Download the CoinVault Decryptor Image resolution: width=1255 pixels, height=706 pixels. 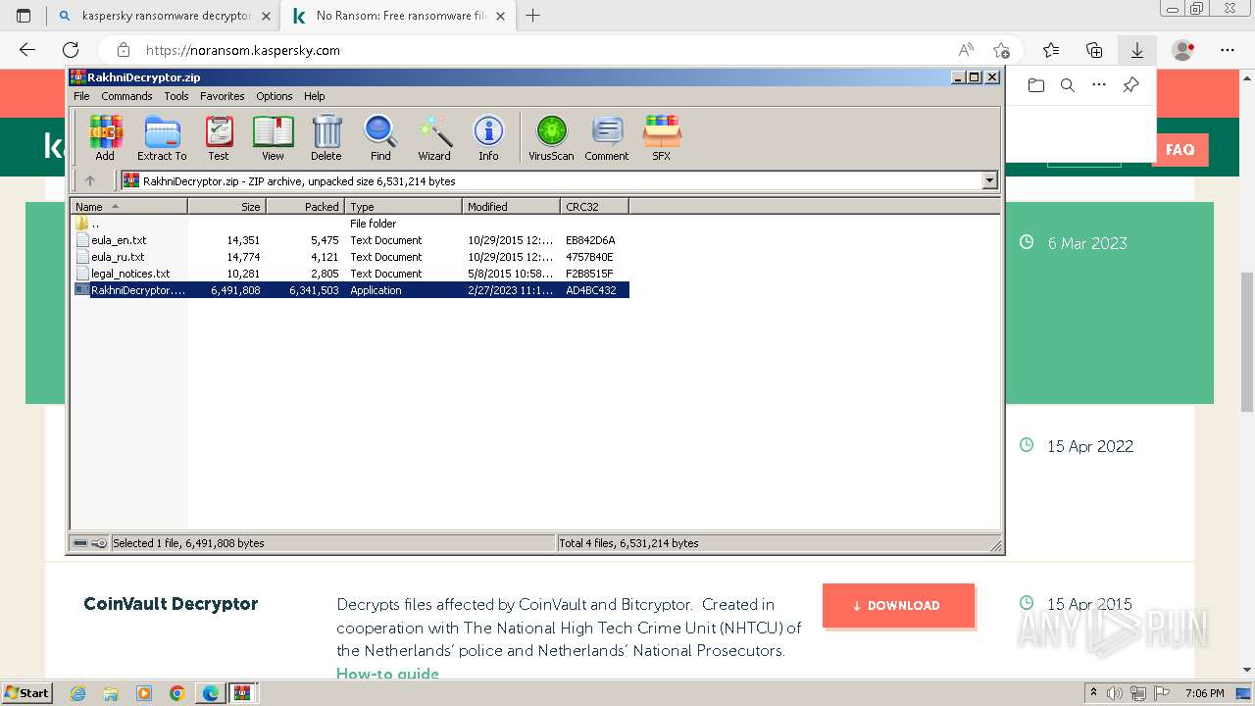(x=898, y=606)
